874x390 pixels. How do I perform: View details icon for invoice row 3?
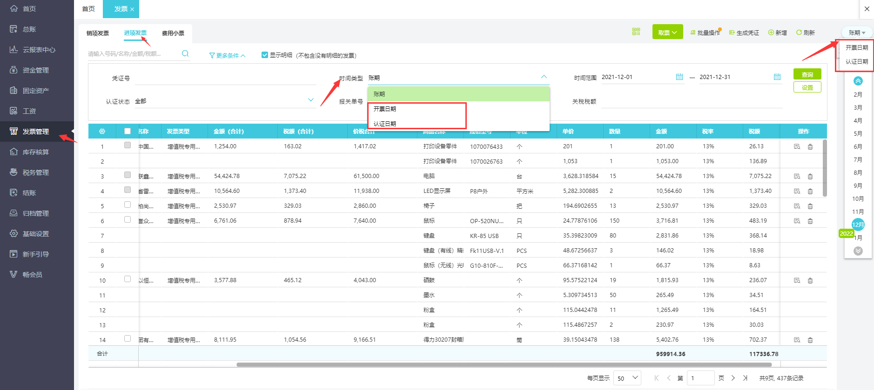797,176
